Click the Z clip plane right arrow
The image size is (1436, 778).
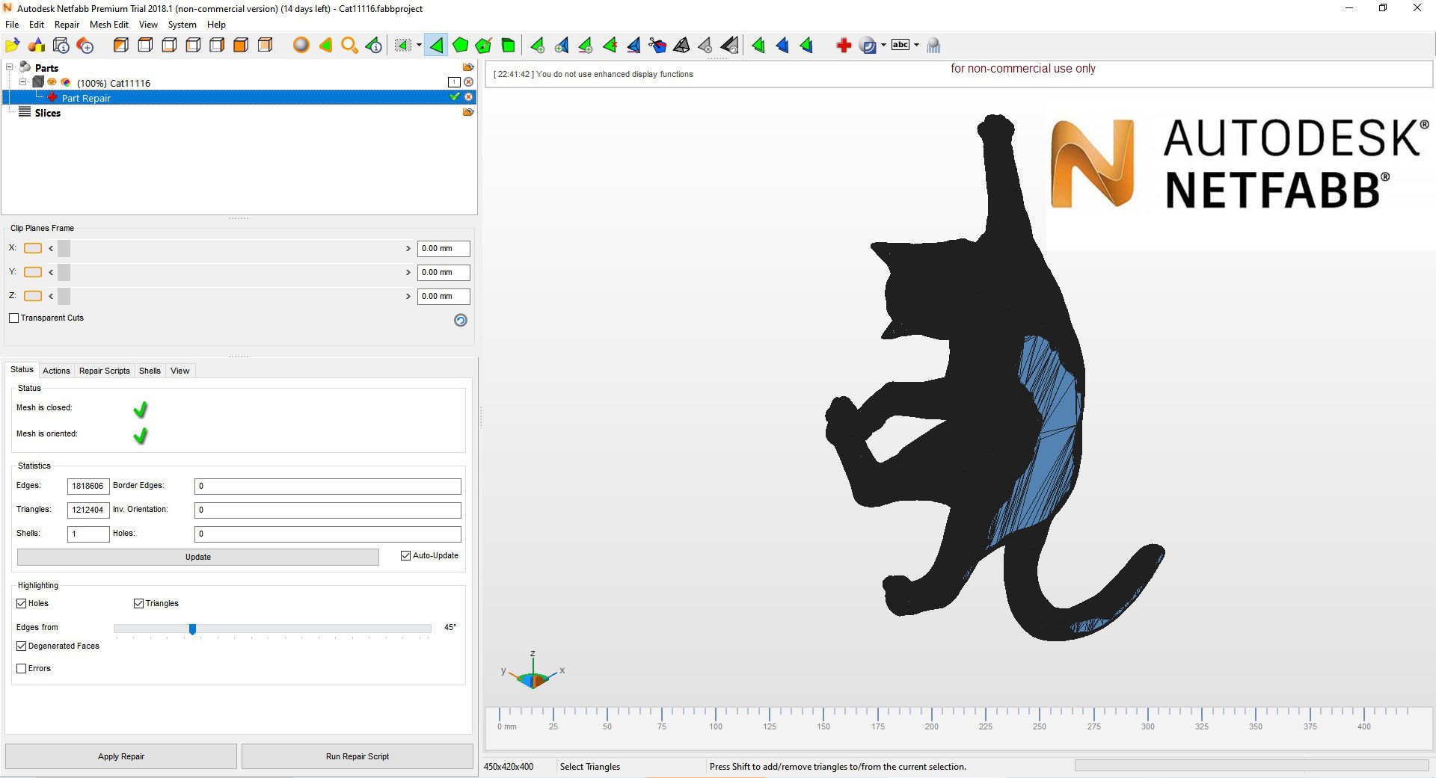(x=408, y=296)
